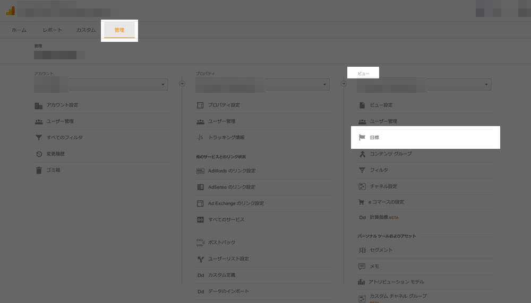This screenshot has height=303, width=531.
Task: Click the アカウント設定 building icon
Action: (x=39, y=105)
